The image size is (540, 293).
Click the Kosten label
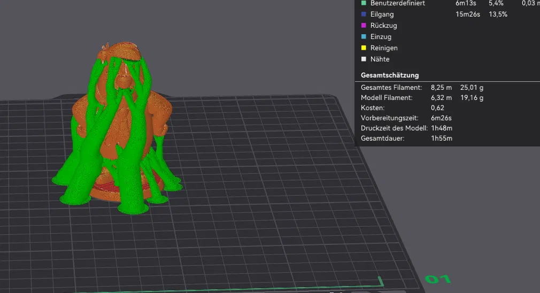(373, 108)
